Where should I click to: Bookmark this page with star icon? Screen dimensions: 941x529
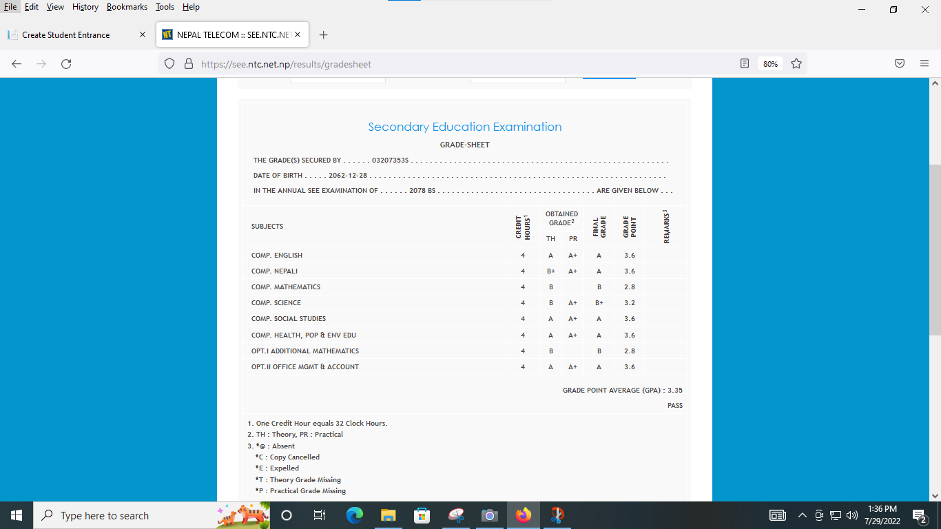796,64
